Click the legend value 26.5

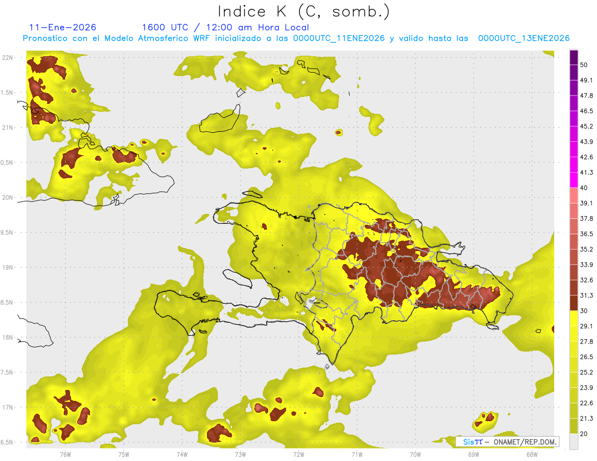[x=587, y=357]
